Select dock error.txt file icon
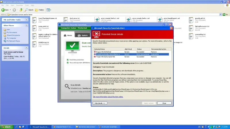This screenshot has width=230, height=129. (x=66, y=20)
